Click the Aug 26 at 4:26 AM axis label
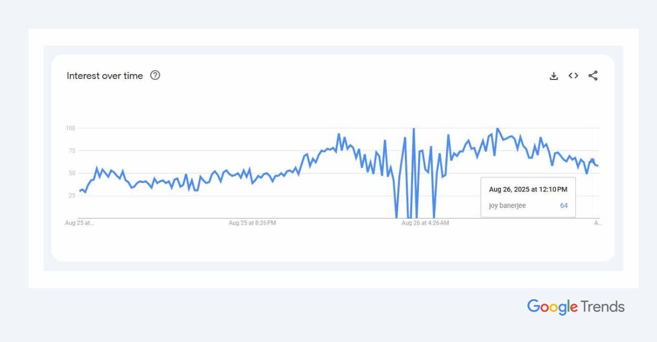Screen dimensions: 657x342 425,223
